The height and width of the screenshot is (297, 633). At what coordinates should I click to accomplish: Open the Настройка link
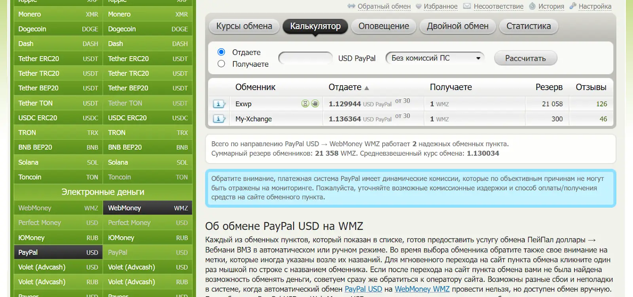pos(595,6)
